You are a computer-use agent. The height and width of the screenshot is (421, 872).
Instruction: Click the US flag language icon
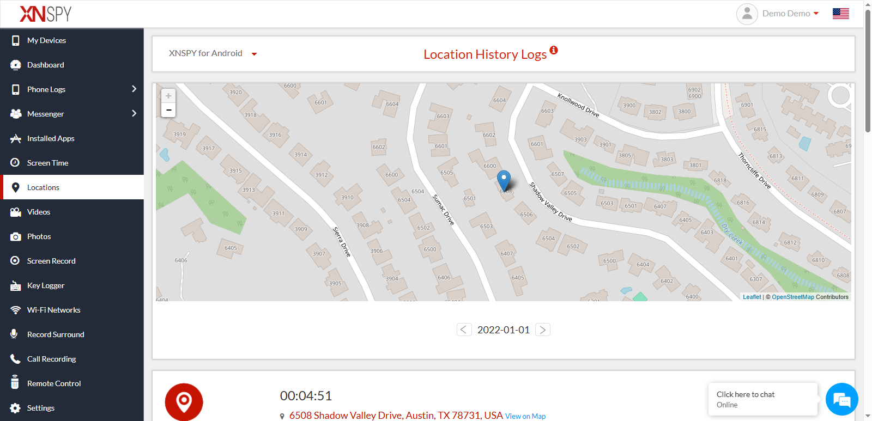coord(841,14)
